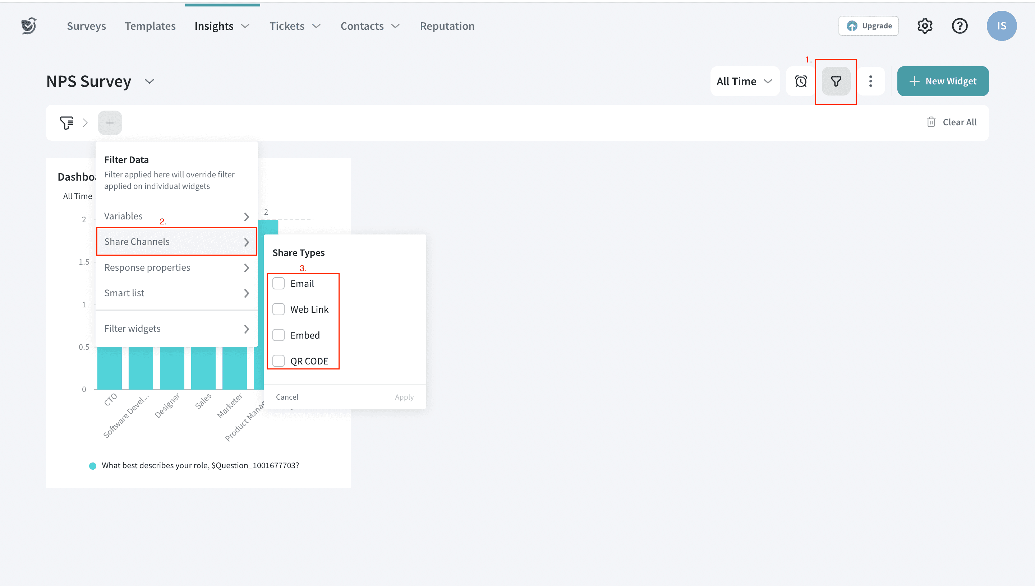Click the SurveySparrow logo icon
The width and height of the screenshot is (1035, 586).
(x=29, y=26)
